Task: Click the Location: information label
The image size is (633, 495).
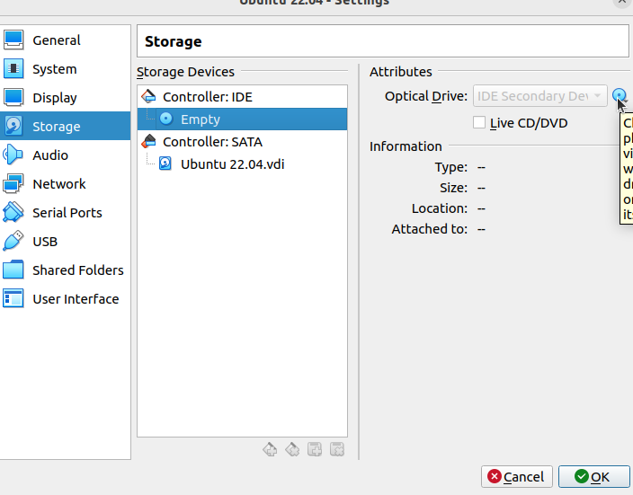Action: pos(439,208)
